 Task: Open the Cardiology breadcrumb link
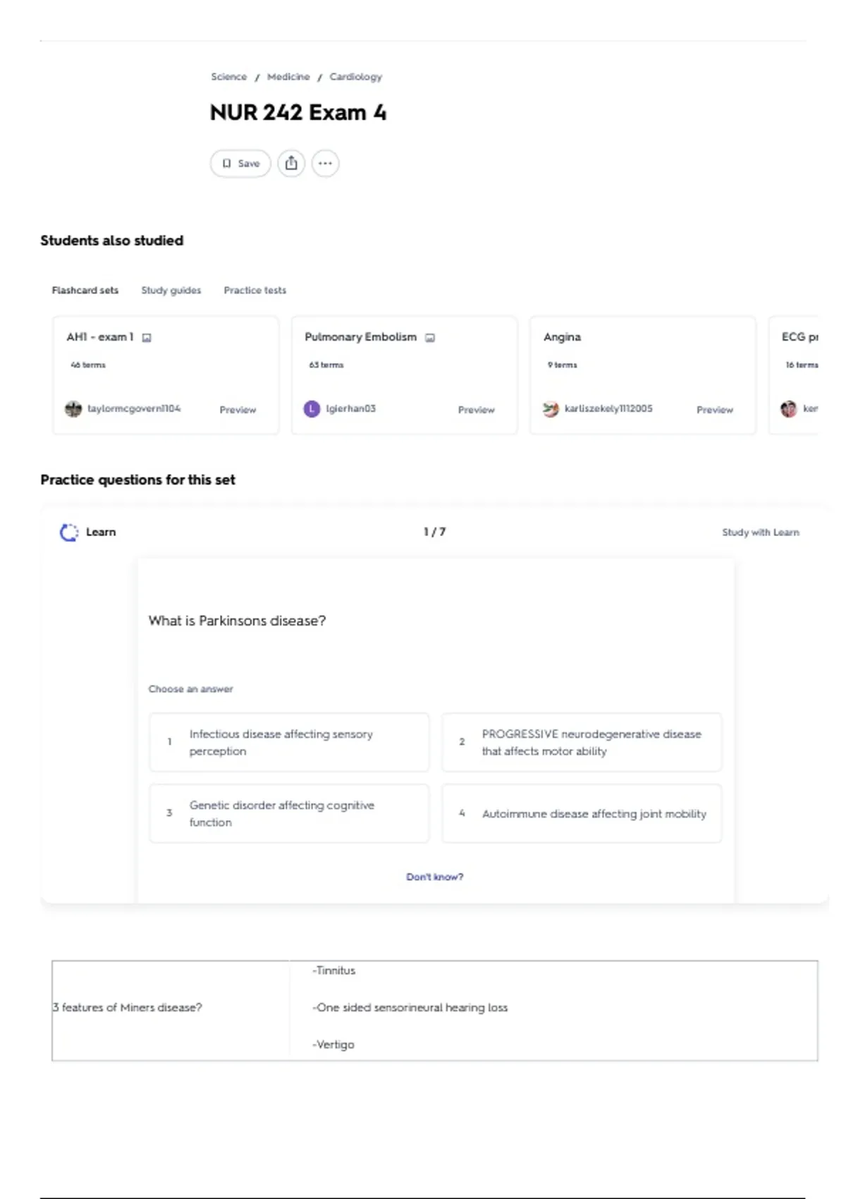pyautogui.click(x=356, y=77)
